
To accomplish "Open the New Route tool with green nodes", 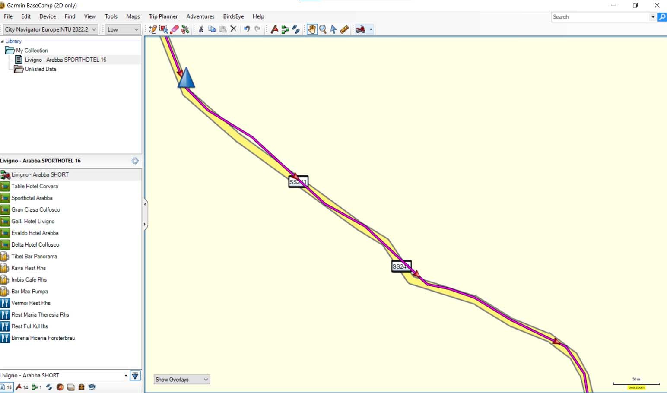I will pos(285,29).
